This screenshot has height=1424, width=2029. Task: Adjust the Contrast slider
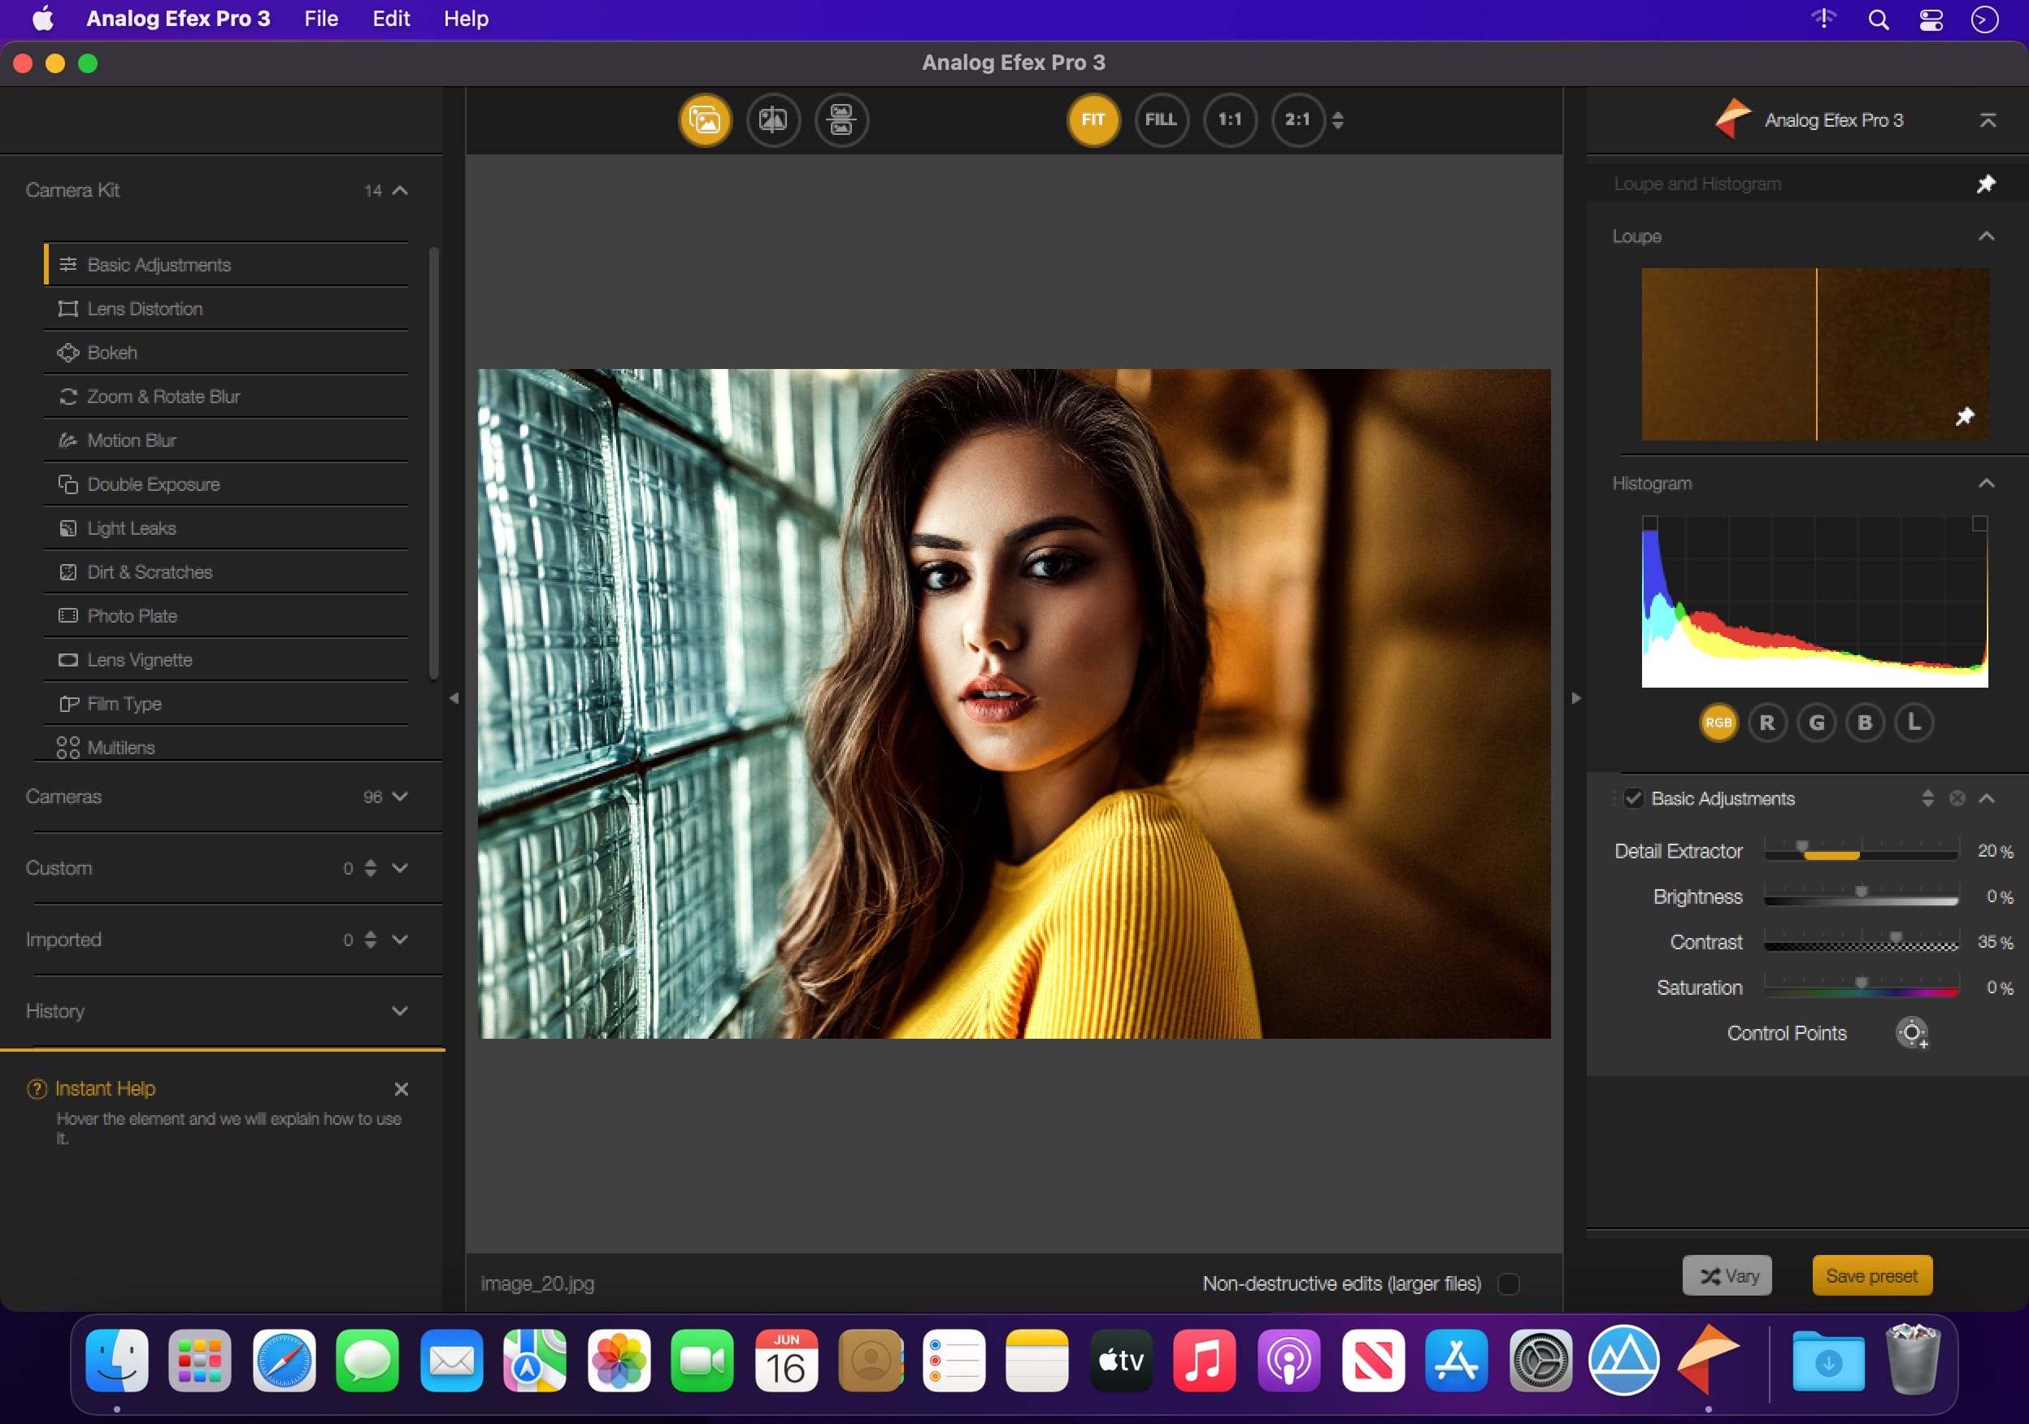pos(1895,938)
